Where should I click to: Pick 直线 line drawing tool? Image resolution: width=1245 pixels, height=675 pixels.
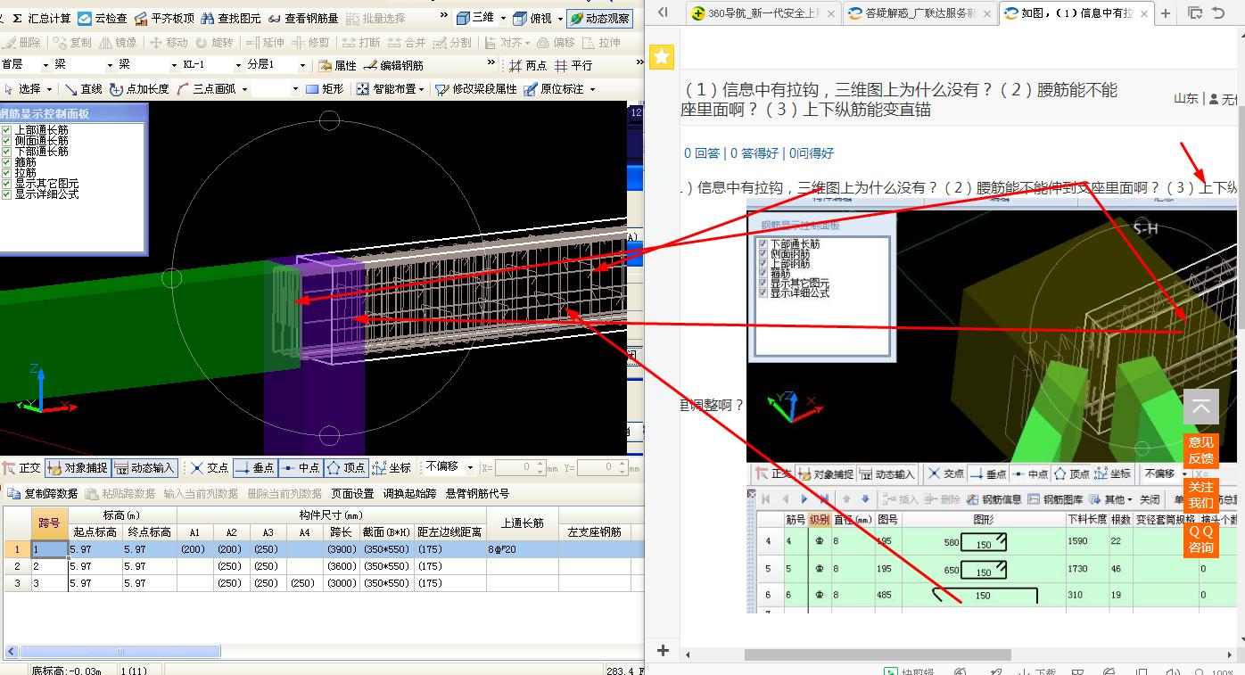click(83, 89)
